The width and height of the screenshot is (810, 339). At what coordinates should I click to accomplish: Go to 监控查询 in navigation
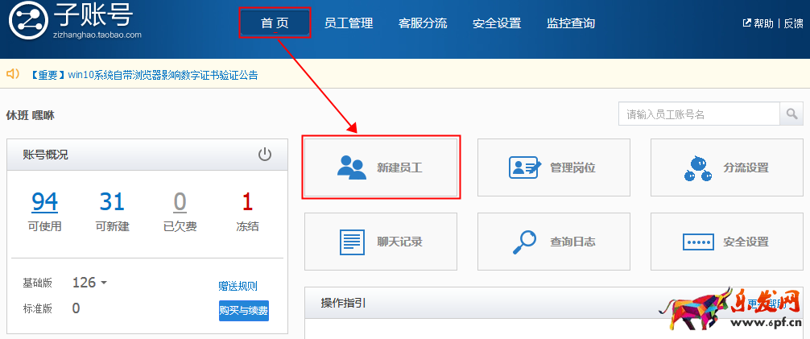570,23
